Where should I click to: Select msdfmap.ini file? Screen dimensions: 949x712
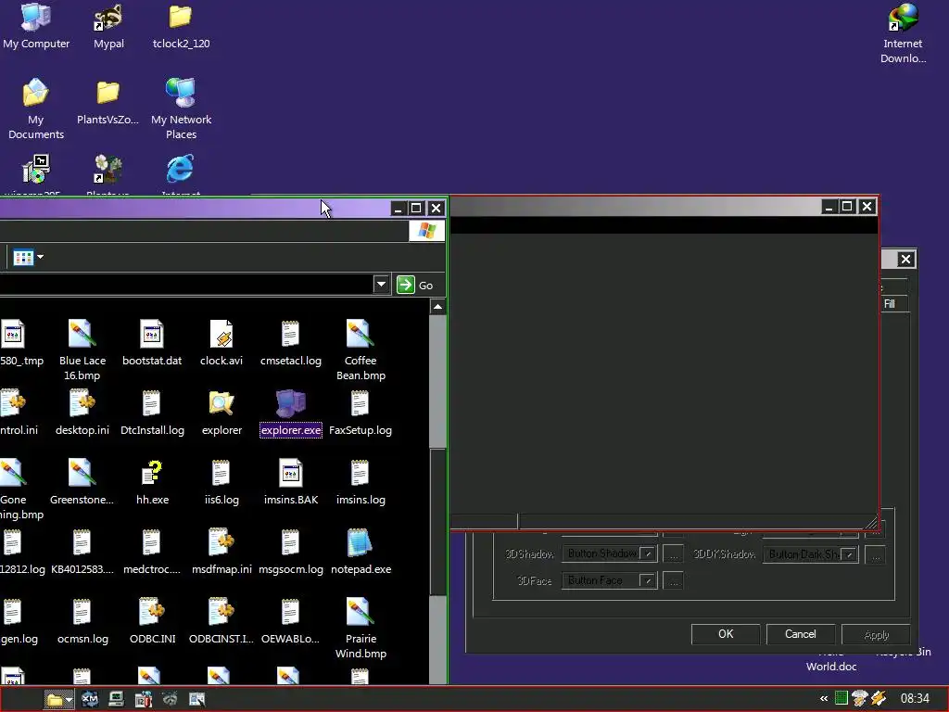(221, 553)
